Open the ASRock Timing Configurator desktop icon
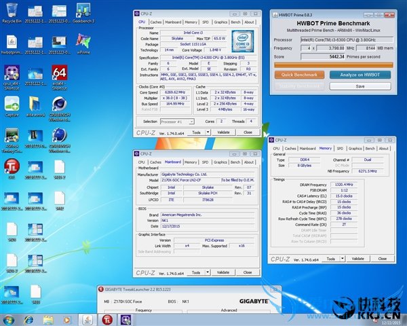 click(x=12, y=141)
